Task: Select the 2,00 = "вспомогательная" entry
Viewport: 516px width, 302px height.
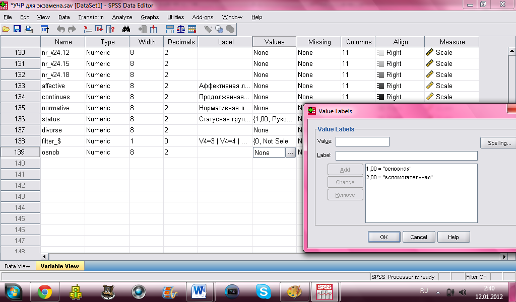Action: pos(399,177)
